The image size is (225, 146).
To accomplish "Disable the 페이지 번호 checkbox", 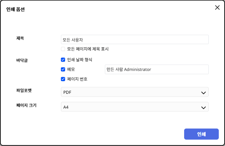I will [63, 79].
